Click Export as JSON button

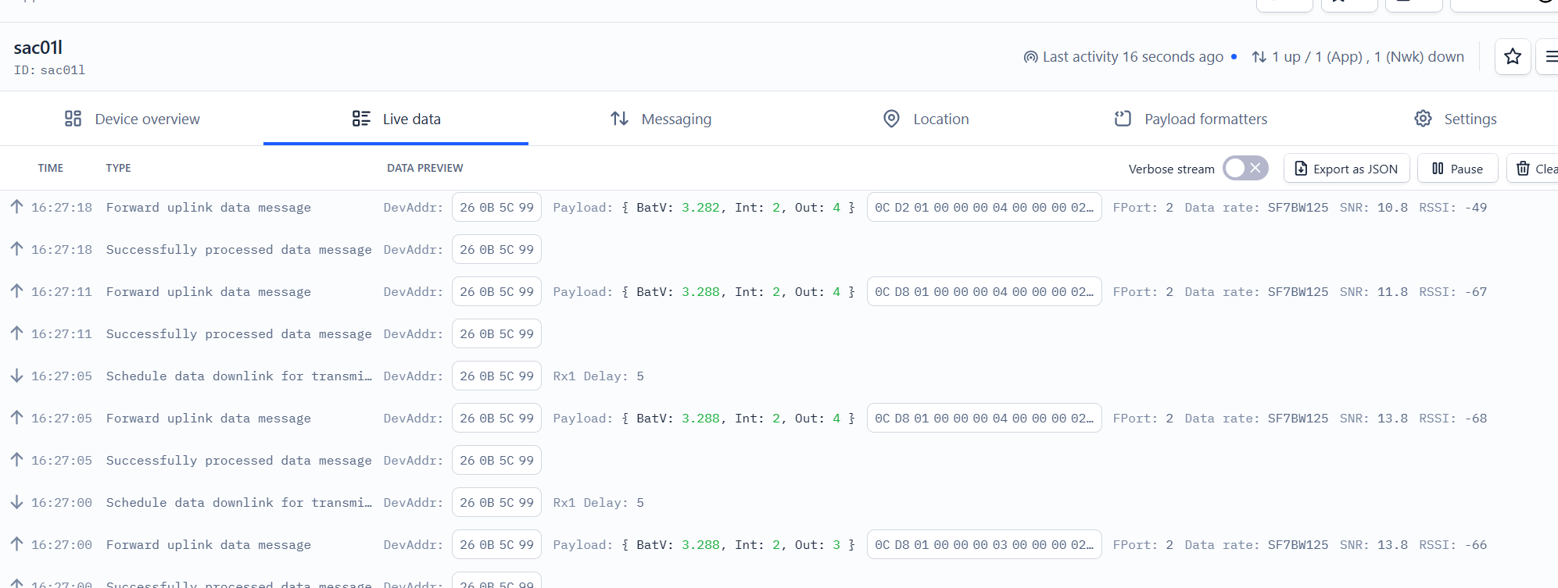point(1346,169)
